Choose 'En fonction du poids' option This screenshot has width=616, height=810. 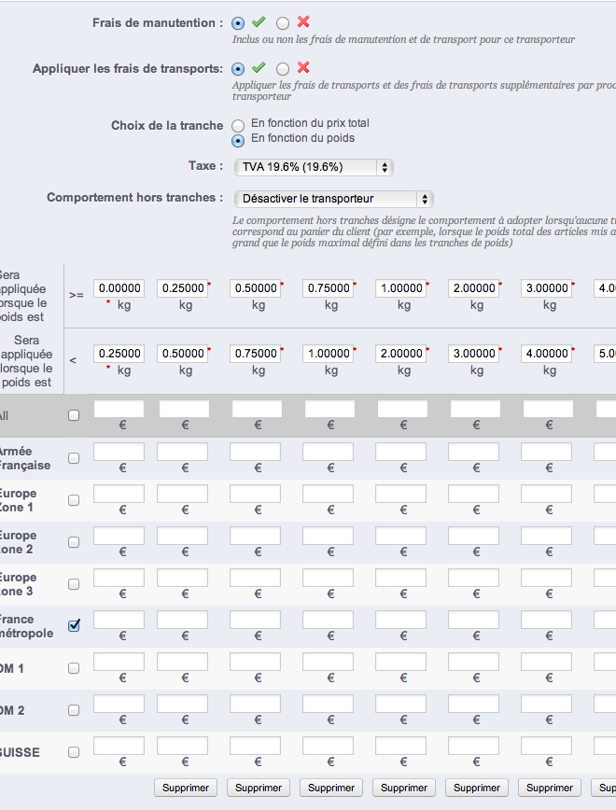(x=238, y=141)
